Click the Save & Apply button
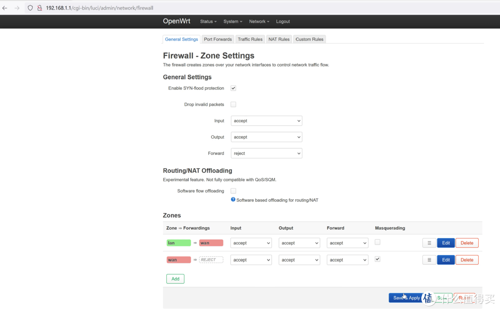Screen dimensions: 500x311 (x=406, y=298)
